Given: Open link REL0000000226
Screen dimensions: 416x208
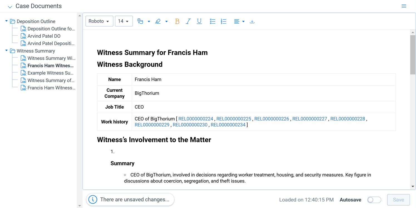Looking at the screenshot, I should tap(272, 119).
